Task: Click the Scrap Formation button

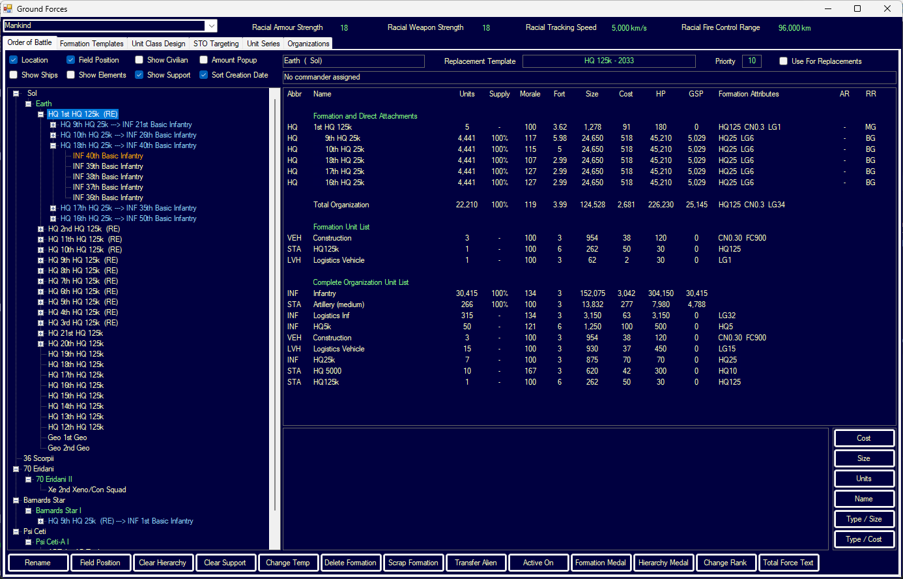Action: 413,563
